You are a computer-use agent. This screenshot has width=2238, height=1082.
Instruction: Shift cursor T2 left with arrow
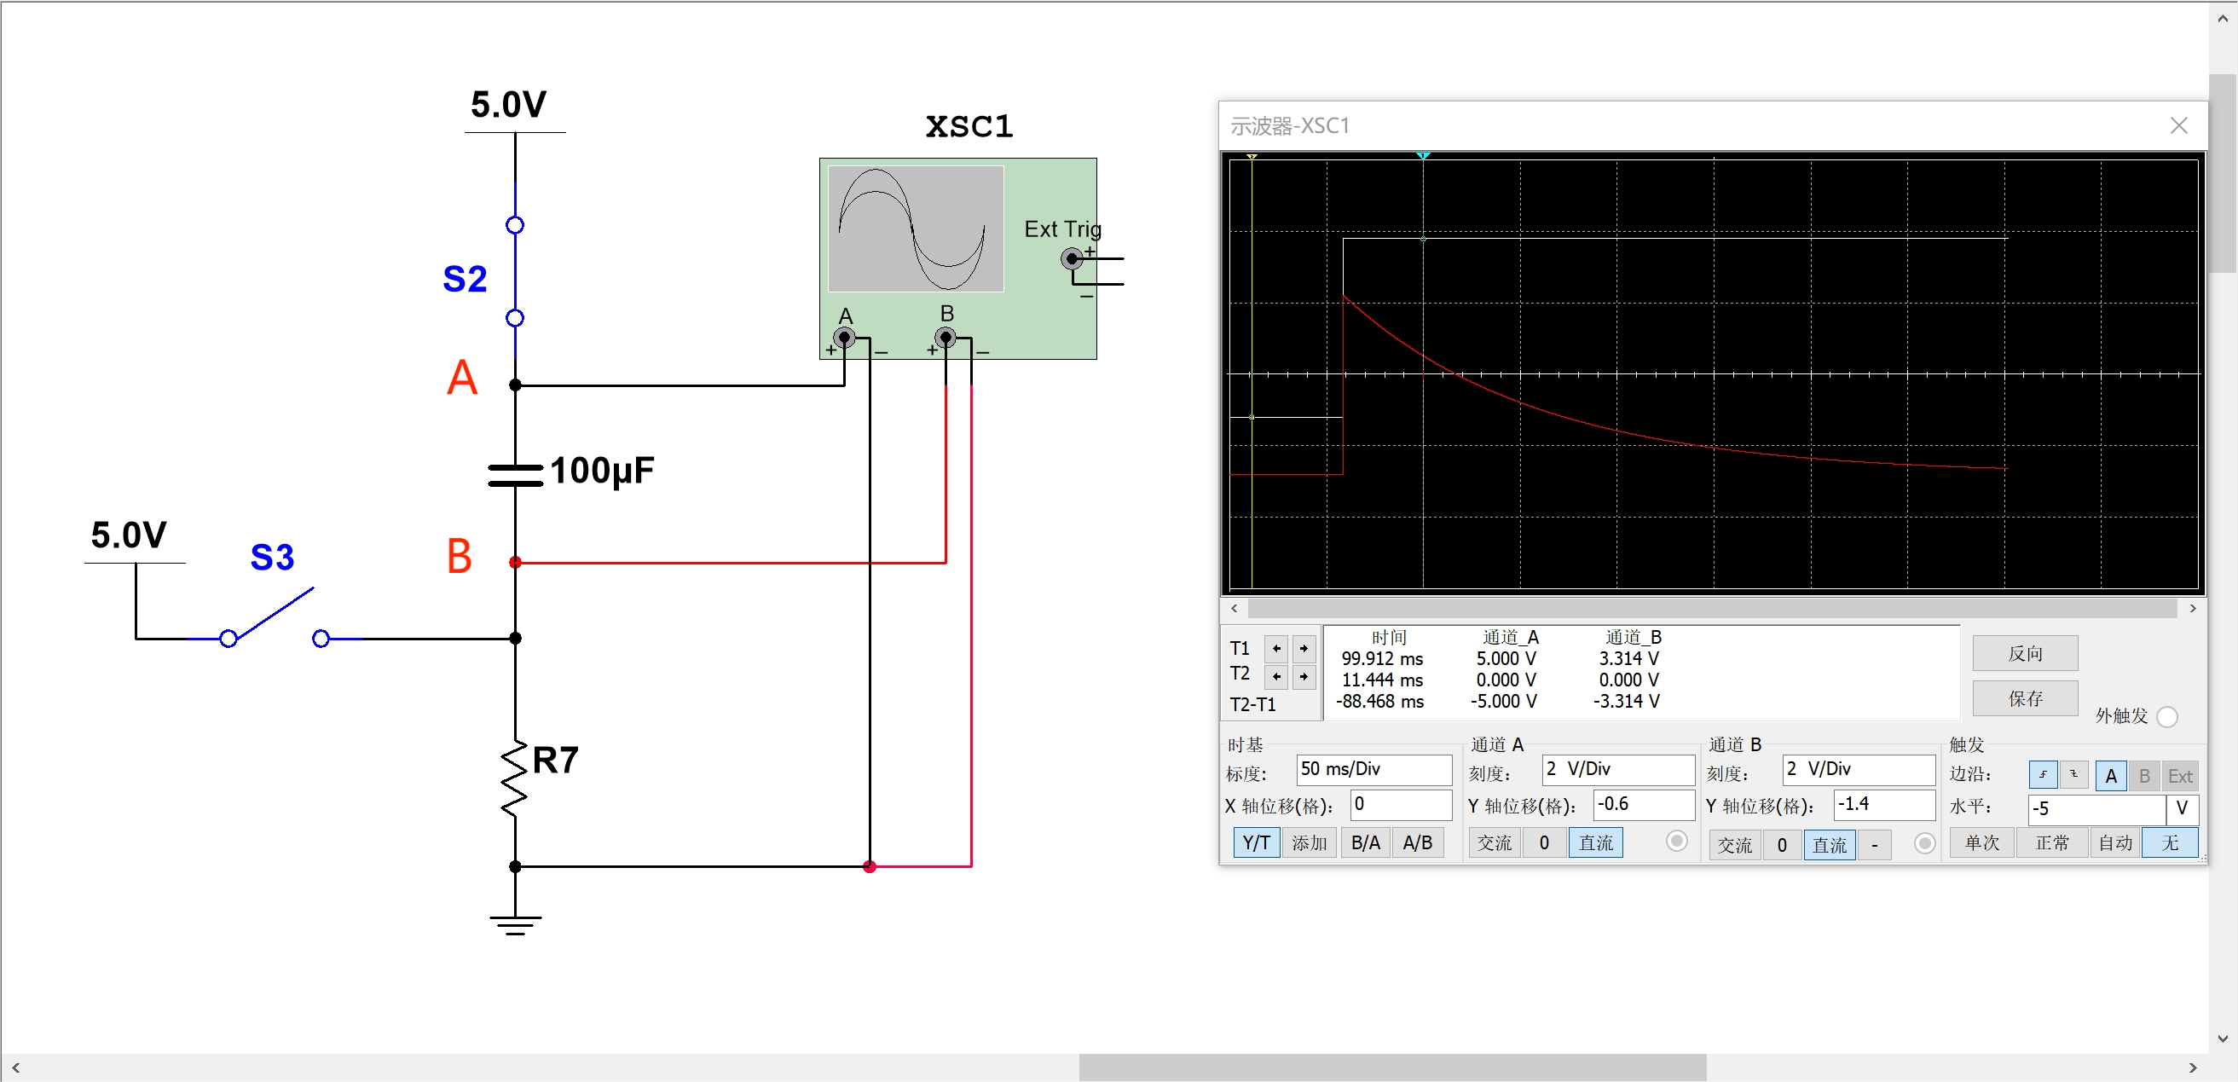pos(1275,676)
